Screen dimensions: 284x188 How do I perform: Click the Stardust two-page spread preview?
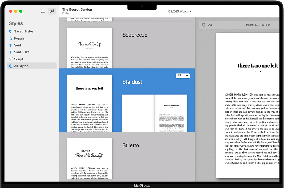coord(154,113)
